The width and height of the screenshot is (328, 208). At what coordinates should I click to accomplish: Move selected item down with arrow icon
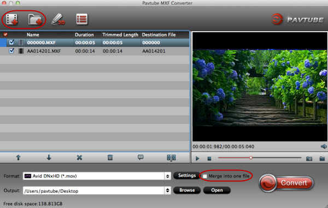[x=49, y=157]
